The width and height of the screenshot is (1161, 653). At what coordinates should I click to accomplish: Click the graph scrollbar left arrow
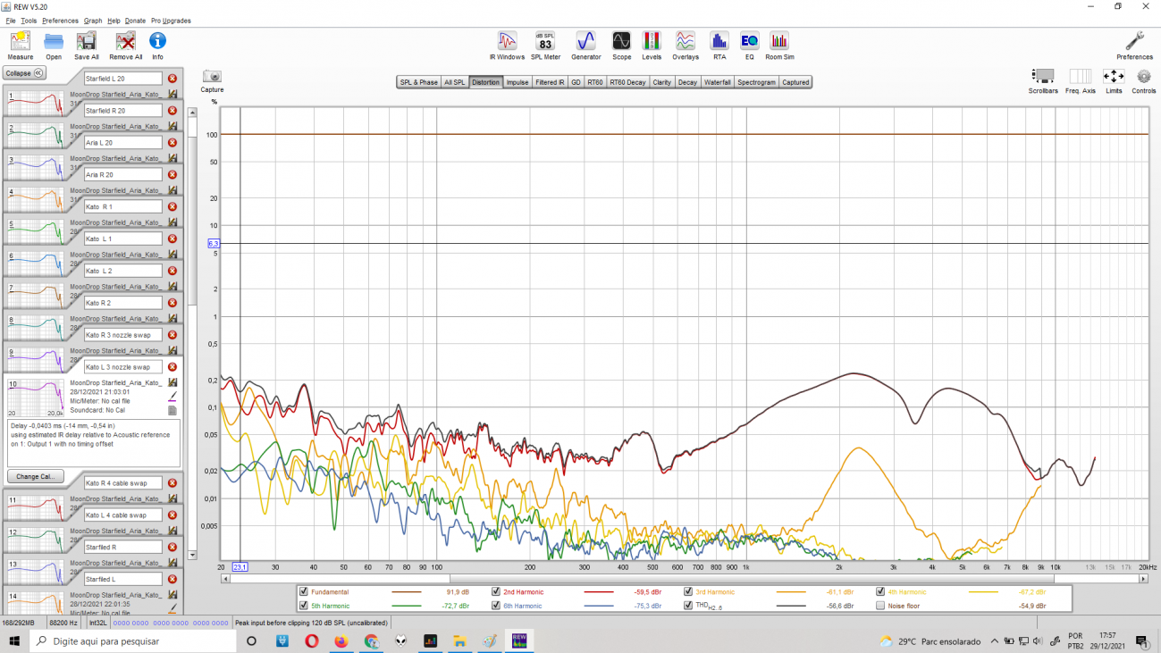coord(225,579)
